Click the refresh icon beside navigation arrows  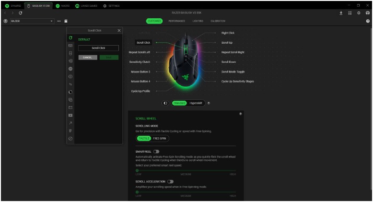click(x=21, y=13)
